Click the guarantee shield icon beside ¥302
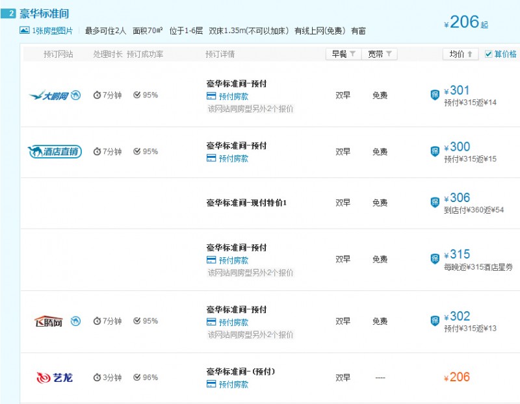The width and height of the screenshot is (520, 404). (x=435, y=321)
